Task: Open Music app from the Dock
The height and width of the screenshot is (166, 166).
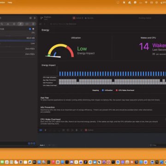Action: coord(53,162)
